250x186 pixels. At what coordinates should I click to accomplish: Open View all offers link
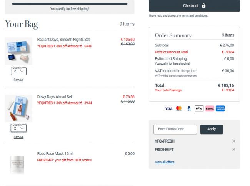165,162
